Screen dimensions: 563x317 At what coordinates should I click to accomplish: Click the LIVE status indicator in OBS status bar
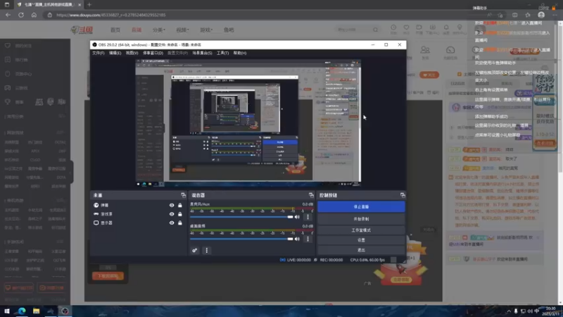click(296, 260)
